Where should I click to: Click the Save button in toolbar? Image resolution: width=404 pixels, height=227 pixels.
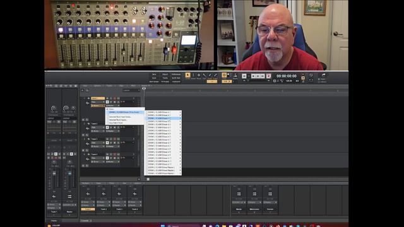point(154,74)
